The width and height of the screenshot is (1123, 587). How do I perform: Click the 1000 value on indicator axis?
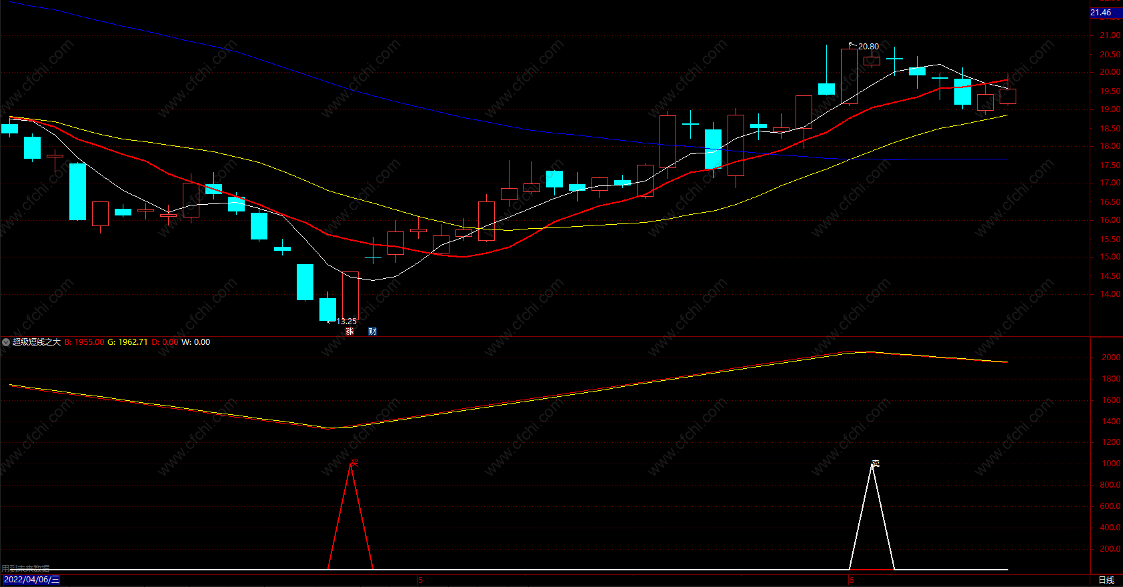pos(1111,464)
